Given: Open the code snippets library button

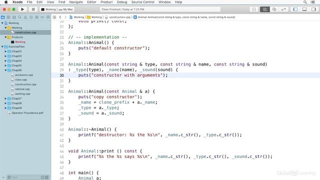Looking at the screenshot, I should [254, 9].
